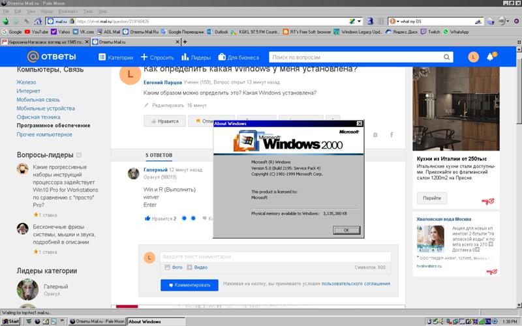
Task: Open the Категории list icon in header
Action: (102, 57)
